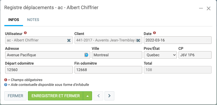Go to next record with right chevron

(109, 96)
